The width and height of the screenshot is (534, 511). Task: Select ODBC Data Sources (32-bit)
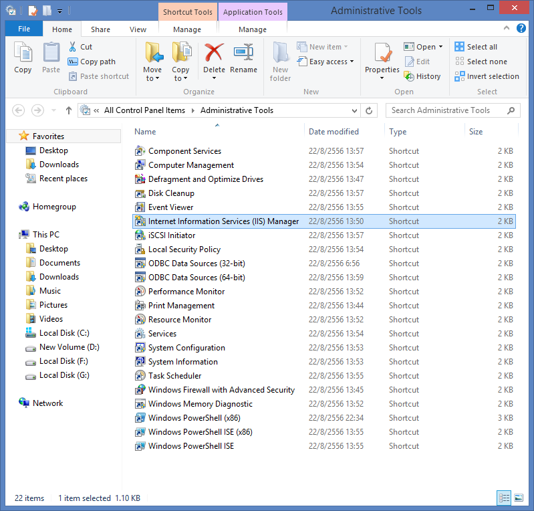point(324,264)
